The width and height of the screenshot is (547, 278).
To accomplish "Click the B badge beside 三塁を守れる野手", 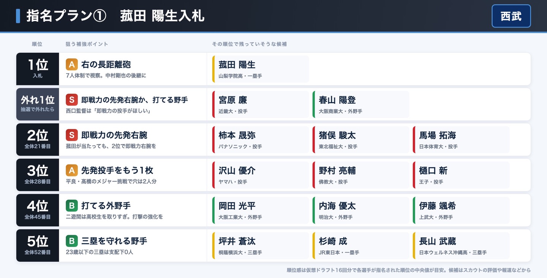I will [x=72, y=241].
